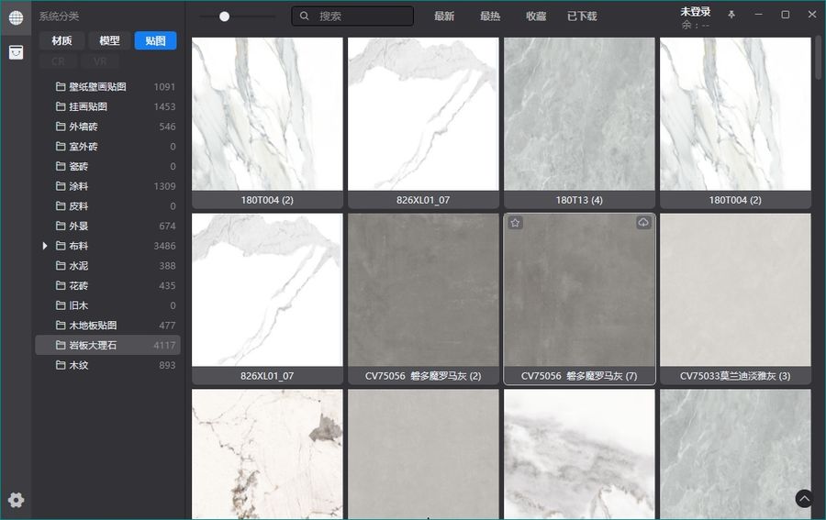Expand the 布料 folder arrow
The height and width of the screenshot is (520, 826).
pos(45,246)
